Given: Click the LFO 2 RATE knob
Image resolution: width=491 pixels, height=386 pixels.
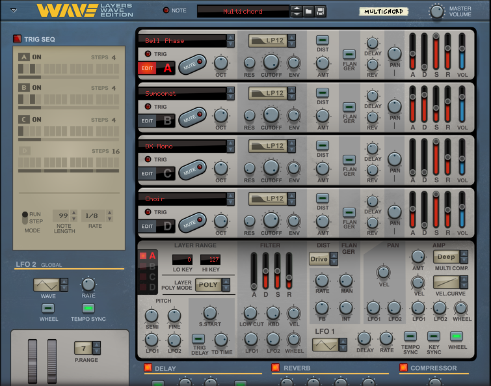Looking at the screenshot, I should coord(88,284).
